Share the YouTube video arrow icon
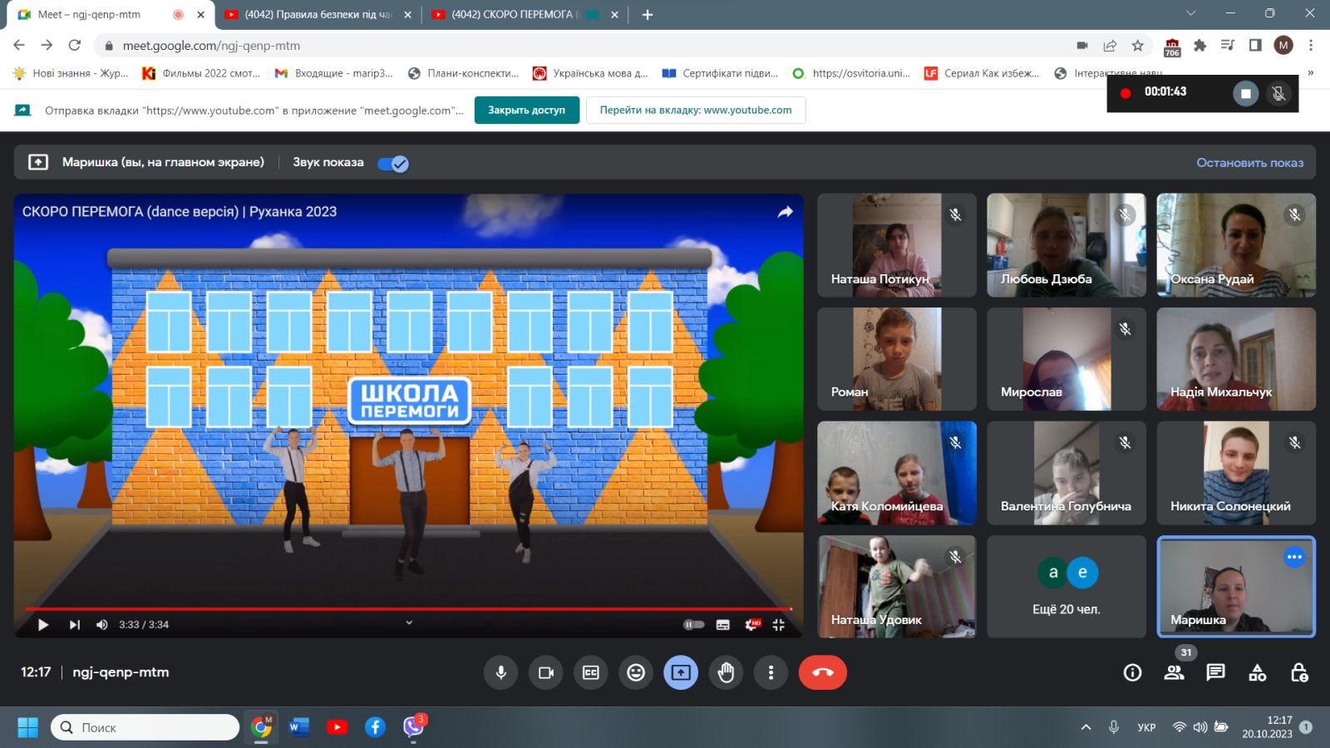The height and width of the screenshot is (748, 1330). pos(786,212)
